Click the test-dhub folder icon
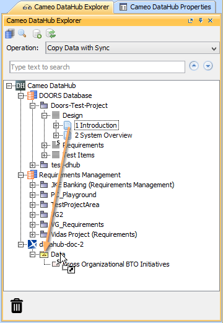The image size is (223, 323). click(44, 165)
